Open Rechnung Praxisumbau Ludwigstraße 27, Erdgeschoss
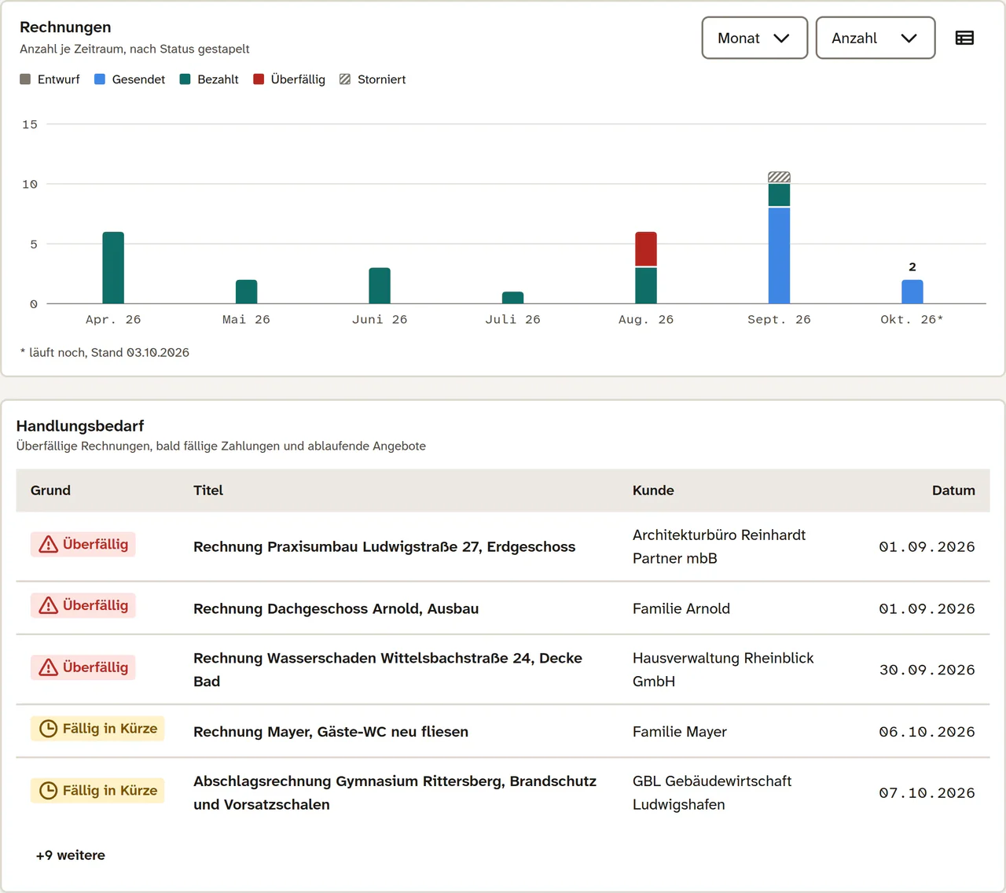 pos(384,547)
